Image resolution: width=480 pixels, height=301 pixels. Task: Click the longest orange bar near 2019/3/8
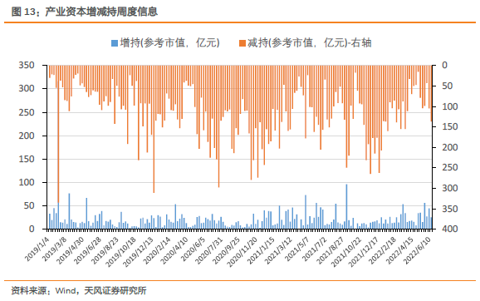tap(58, 134)
